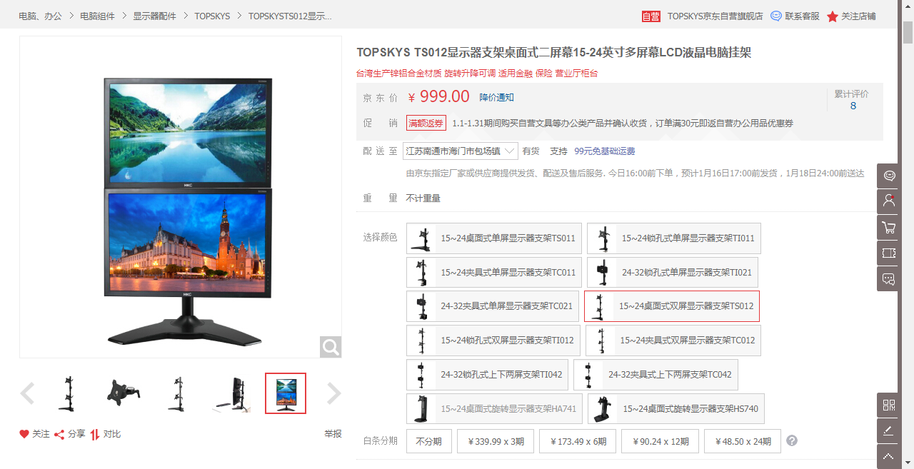914x469 pixels.
Task: Select color option 15~24锁孔式双屏显示器支架TI012
Action: (x=493, y=341)
